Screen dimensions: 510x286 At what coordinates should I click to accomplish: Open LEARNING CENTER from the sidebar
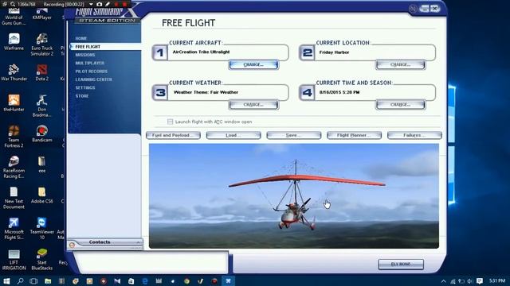click(94, 79)
